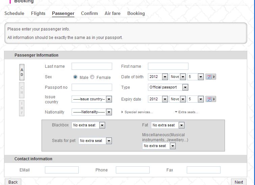Click the Back button

click(x=13, y=182)
